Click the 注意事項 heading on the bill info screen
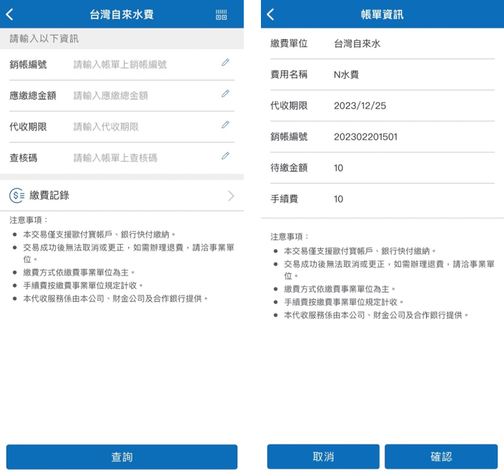Viewport: 504px width, 476px height. [x=290, y=237]
